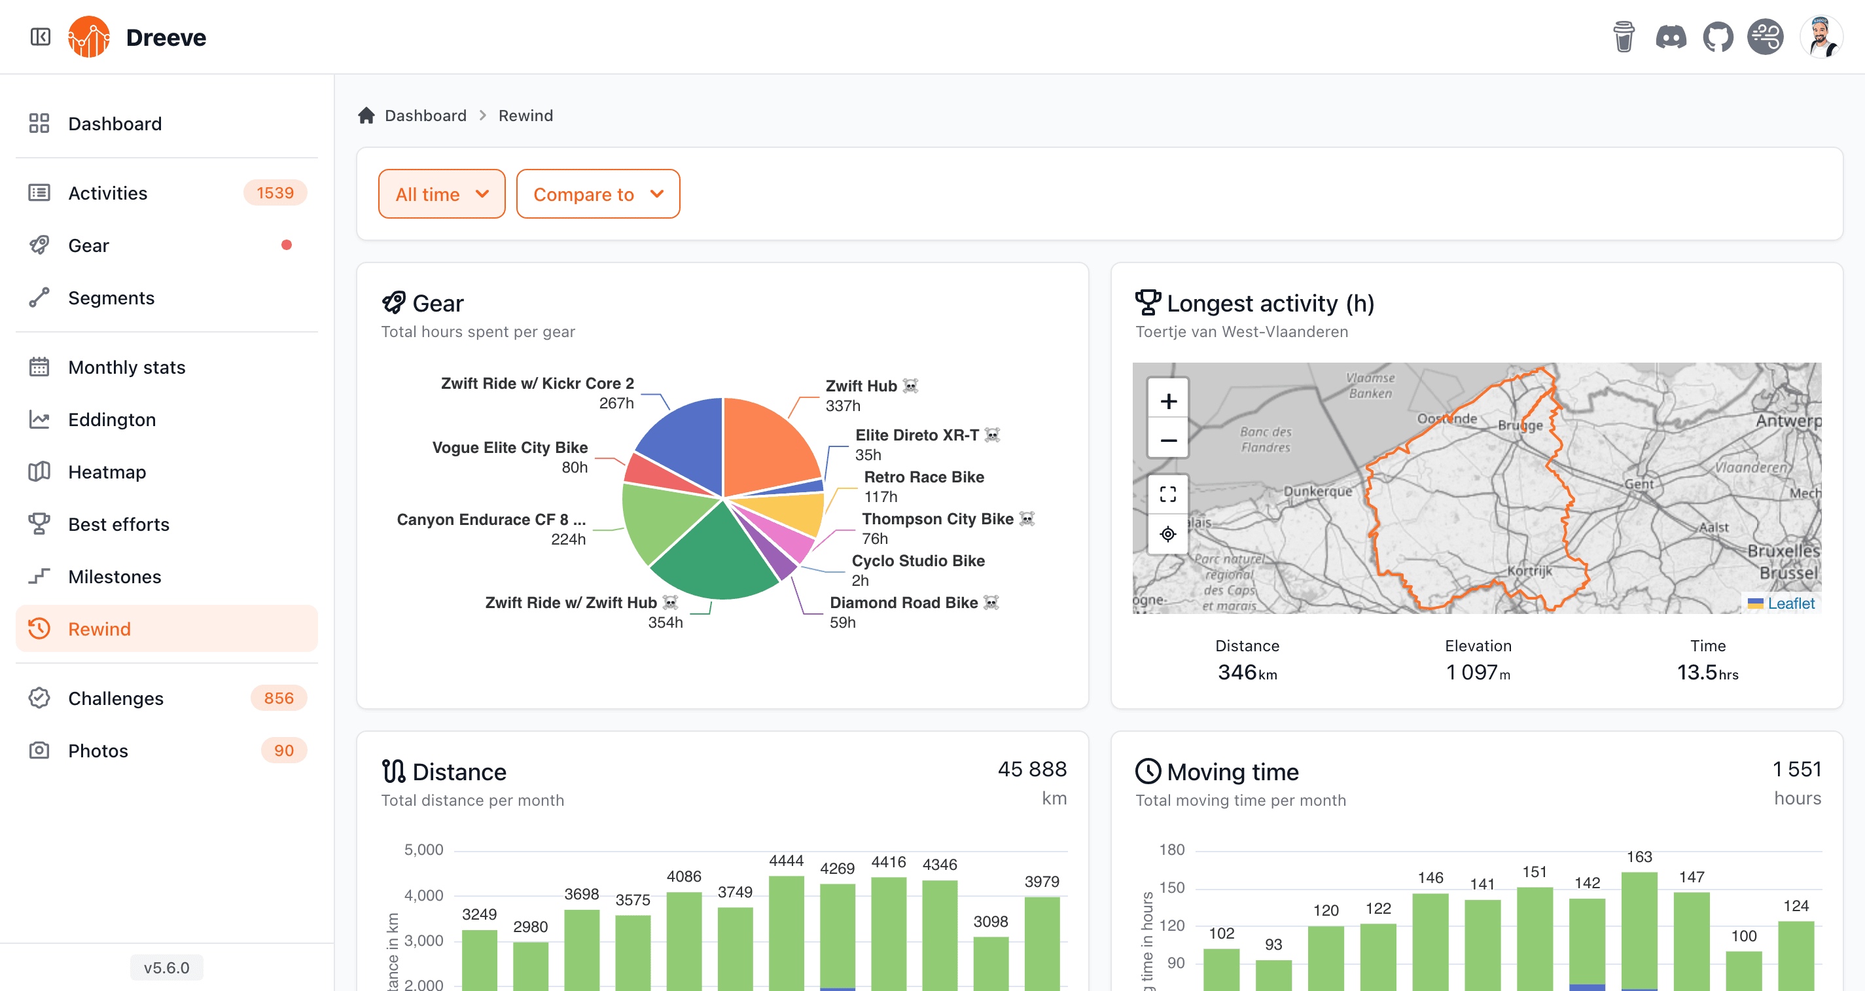1865x991 pixels.
Task: Click the Rewind breadcrumb text
Action: (x=525, y=116)
